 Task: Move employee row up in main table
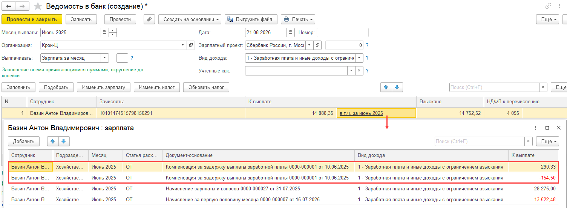click(x=386, y=87)
